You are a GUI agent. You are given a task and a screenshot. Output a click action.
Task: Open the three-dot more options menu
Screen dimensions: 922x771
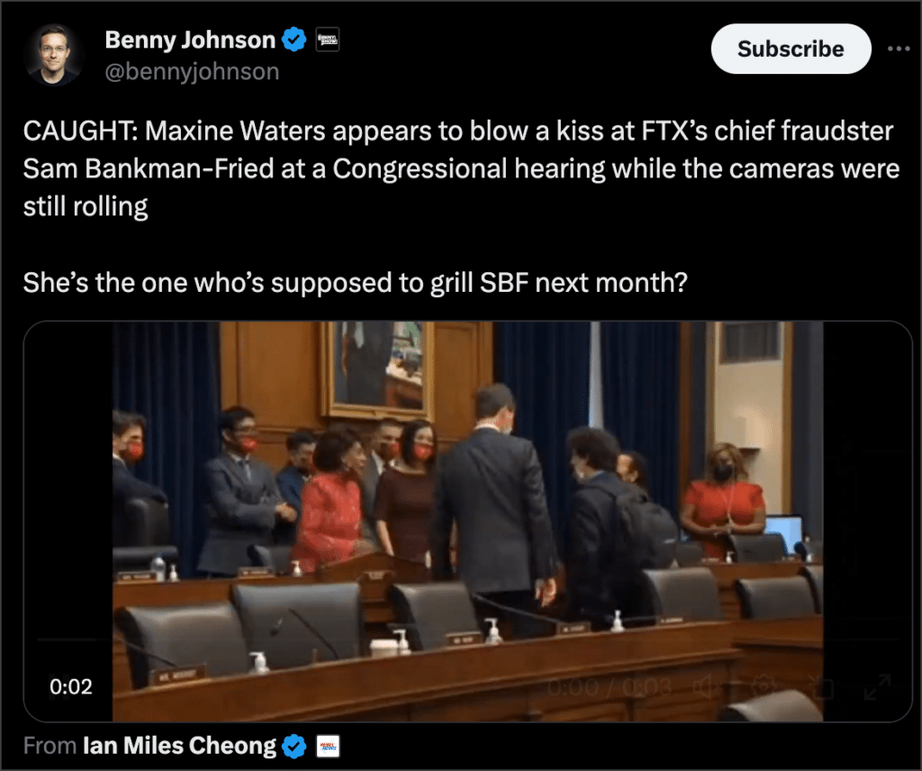coord(899,49)
